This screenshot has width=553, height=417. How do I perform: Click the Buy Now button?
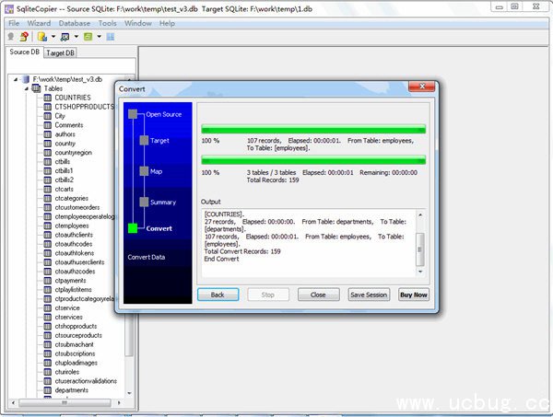click(413, 295)
